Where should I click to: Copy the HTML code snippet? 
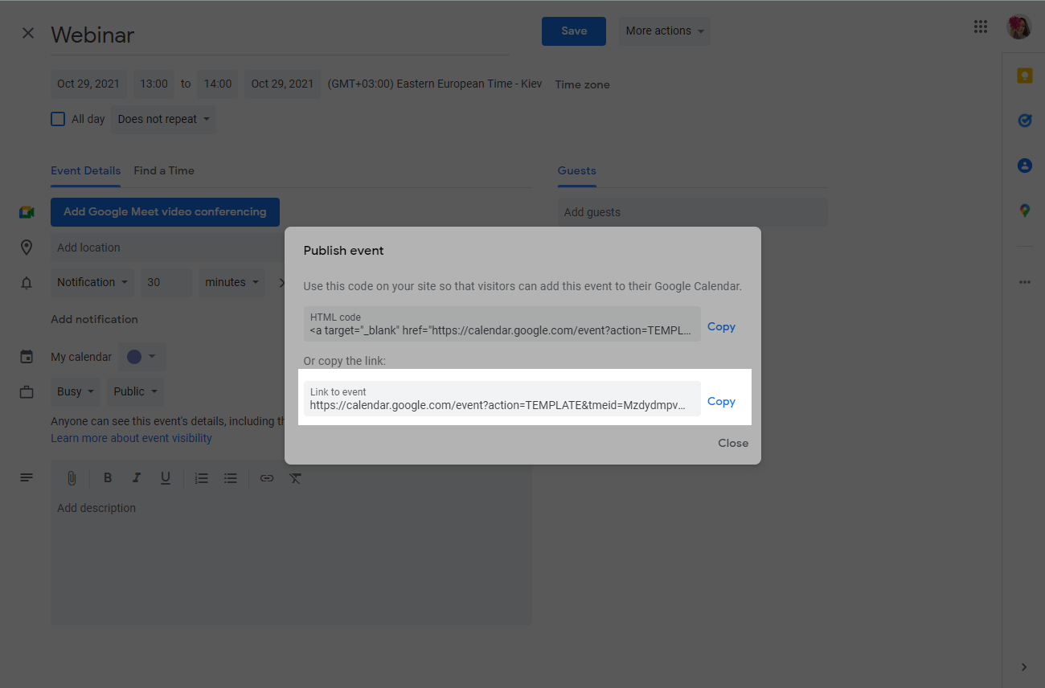721,326
